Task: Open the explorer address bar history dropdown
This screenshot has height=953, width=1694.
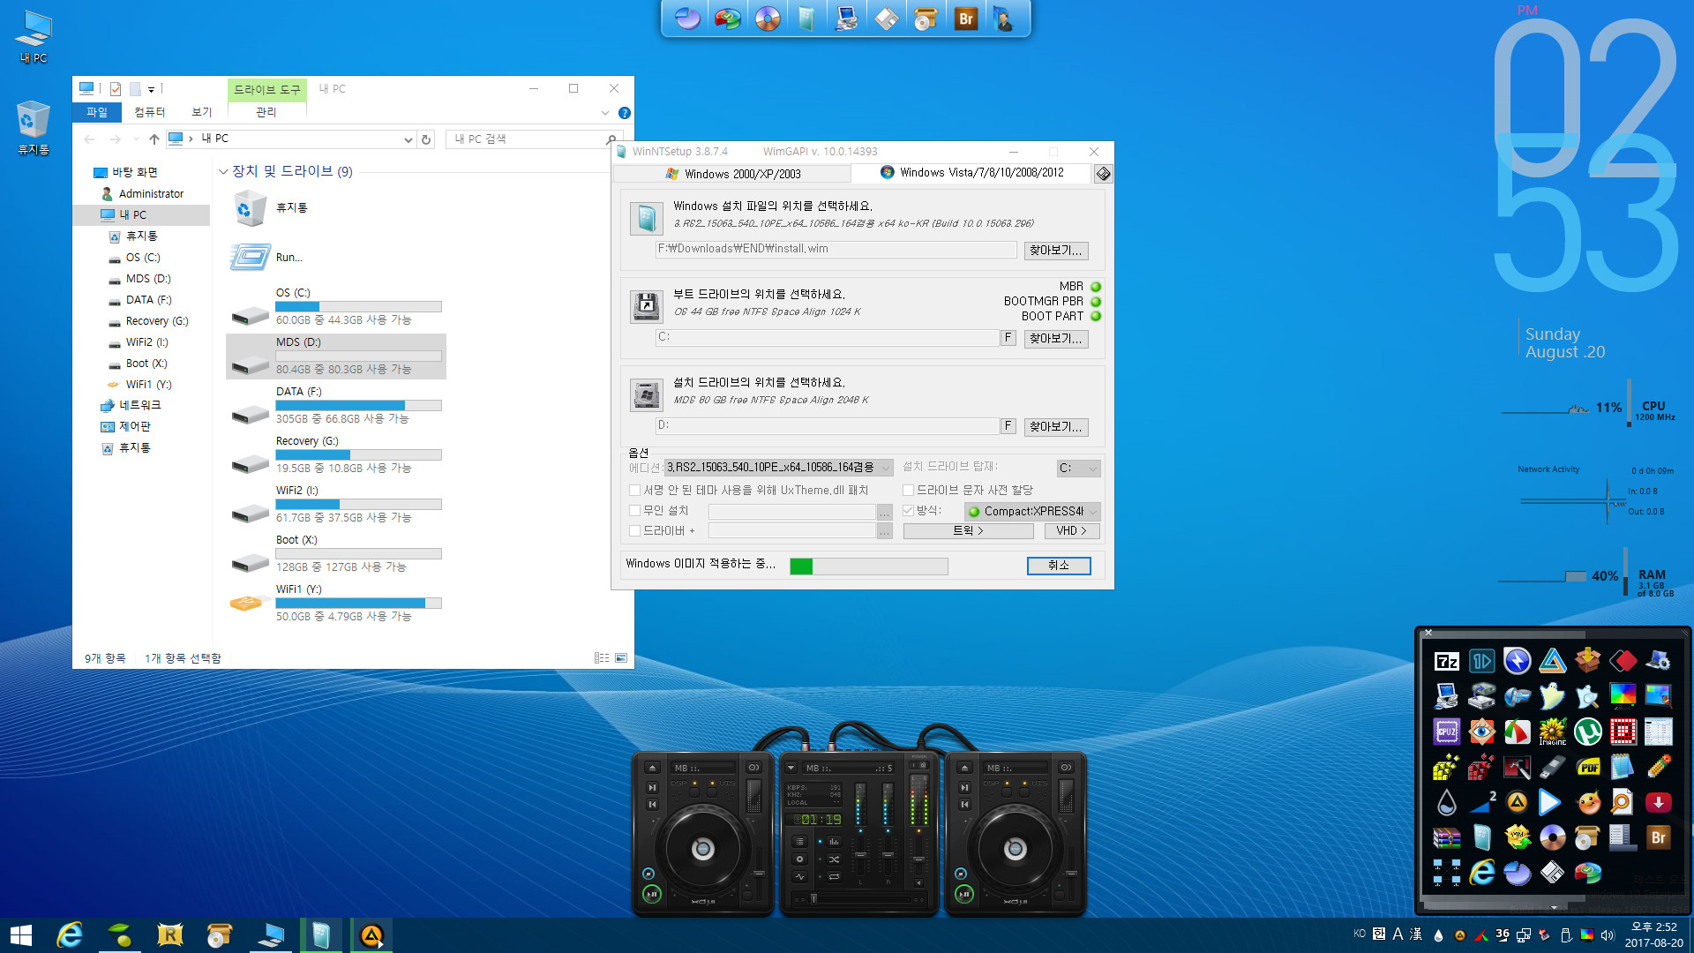Action: [408, 139]
